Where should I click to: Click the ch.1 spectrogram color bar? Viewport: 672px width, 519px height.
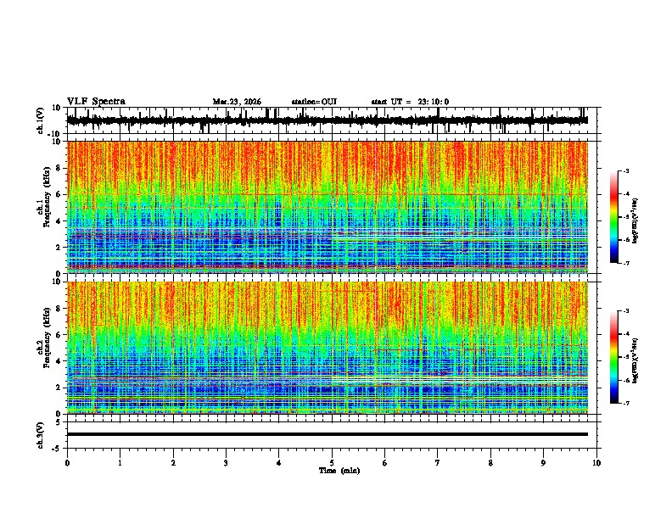tap(614, 217)
